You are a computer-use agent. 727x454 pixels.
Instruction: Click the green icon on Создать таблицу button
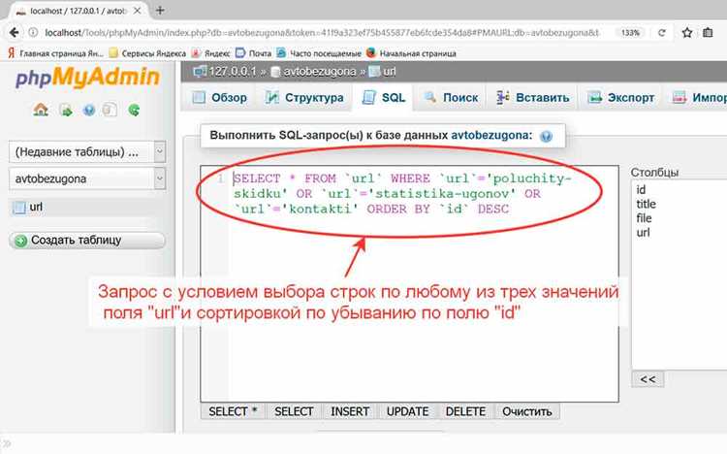pos(21,241)
